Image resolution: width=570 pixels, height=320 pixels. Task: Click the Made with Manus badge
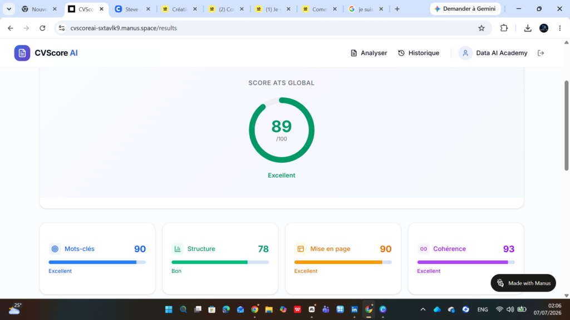tap(523, 283)
